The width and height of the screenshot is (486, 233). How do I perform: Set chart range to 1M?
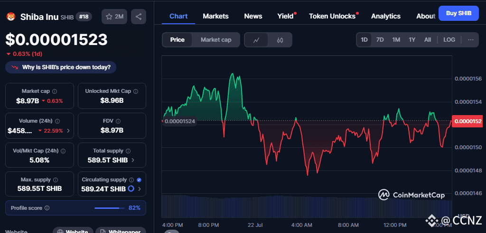[x=396, y=40]
